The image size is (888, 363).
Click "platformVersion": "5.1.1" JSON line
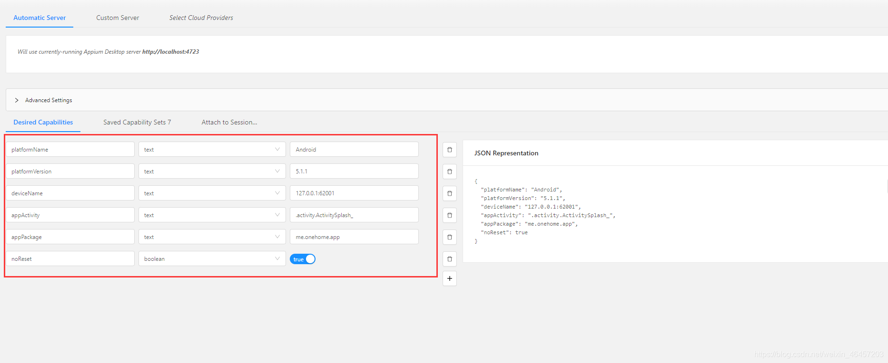coord(523,198)
